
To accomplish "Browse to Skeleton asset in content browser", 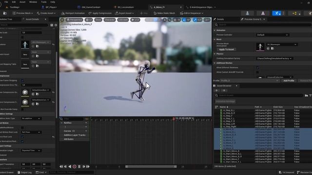I will [x=38, y=47].
